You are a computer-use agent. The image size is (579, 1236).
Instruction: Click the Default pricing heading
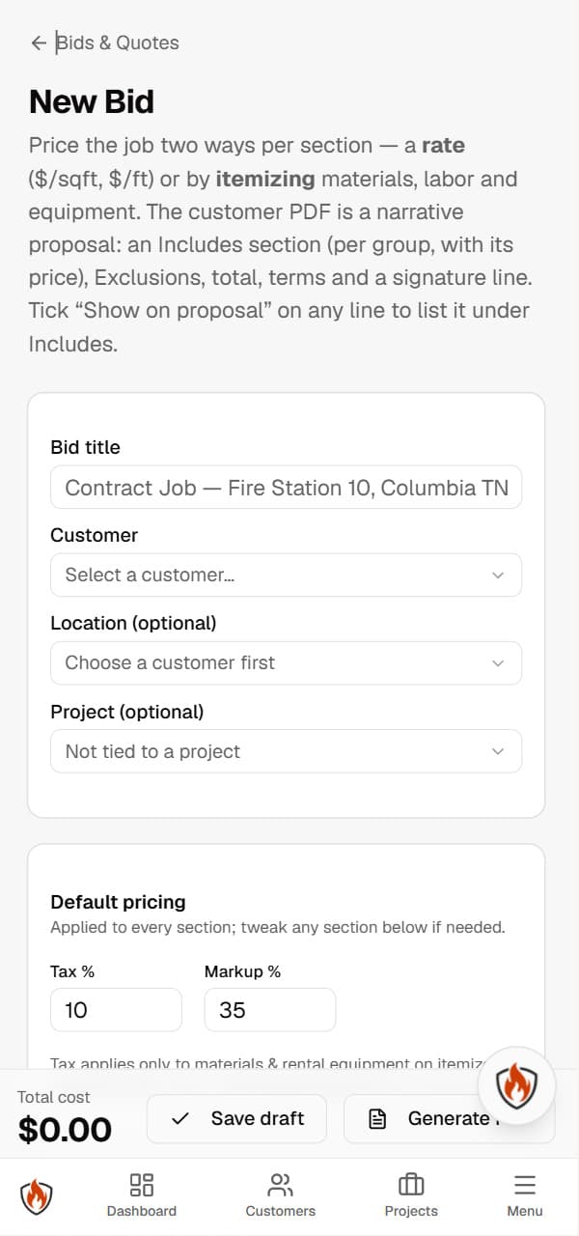point(118,902)
